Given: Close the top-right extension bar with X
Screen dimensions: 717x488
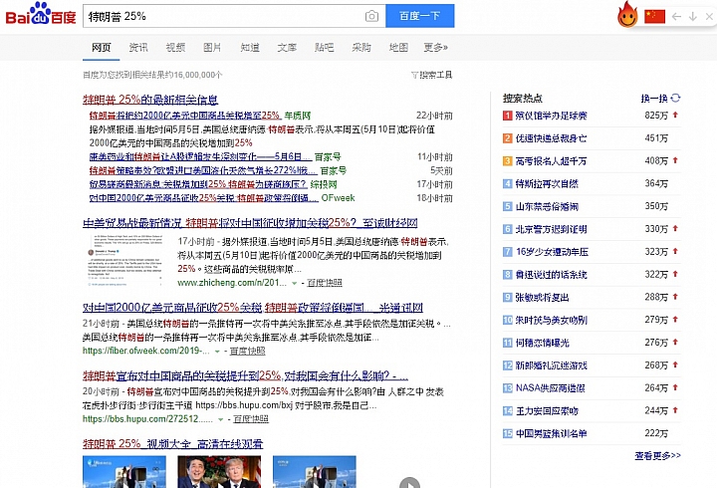Looking at the screenshot, I should [709, 17].
